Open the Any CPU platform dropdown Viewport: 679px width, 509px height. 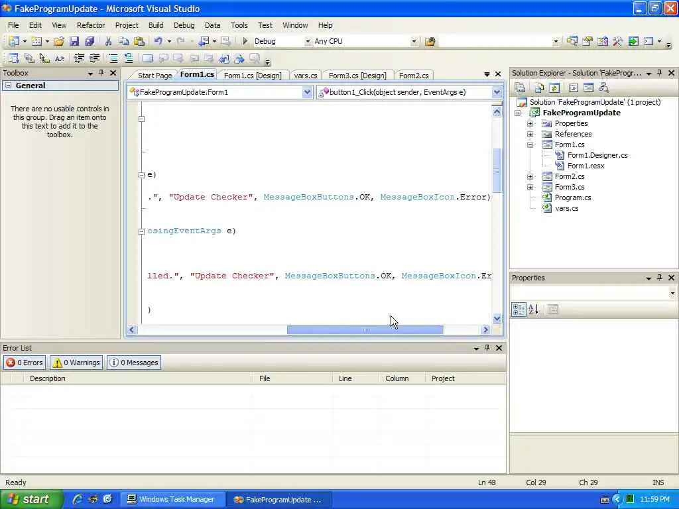(414, 42)
